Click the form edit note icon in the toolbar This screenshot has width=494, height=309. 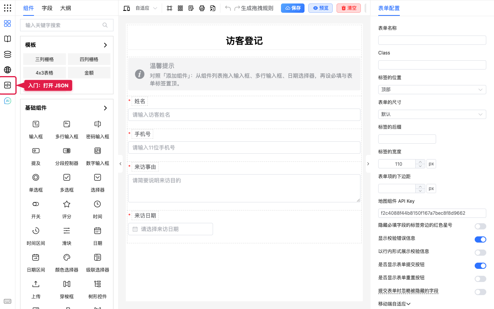pos(191,8)
